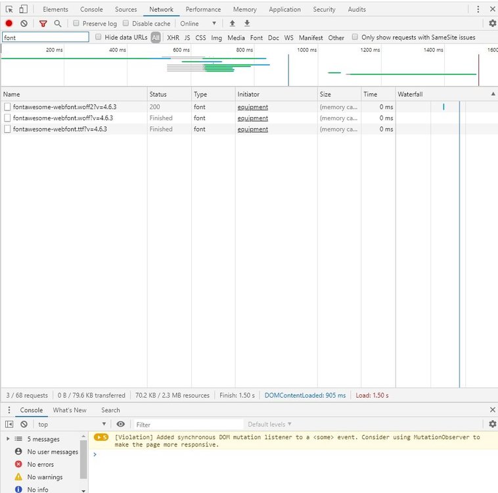
Task: Switch to the Performance tab
Action: coord(203,9)
